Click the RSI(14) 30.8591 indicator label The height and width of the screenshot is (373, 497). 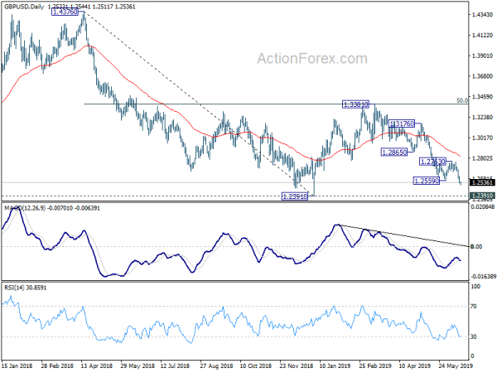point(26,288)
